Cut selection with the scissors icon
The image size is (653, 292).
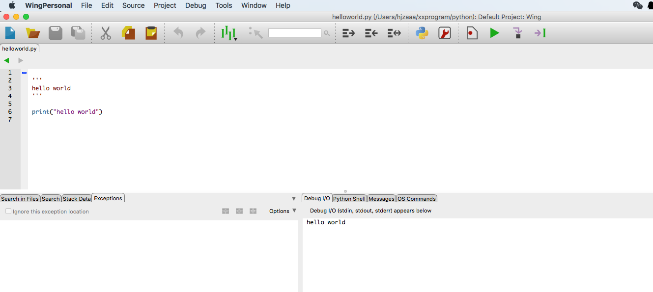click(x=106, y=33)
